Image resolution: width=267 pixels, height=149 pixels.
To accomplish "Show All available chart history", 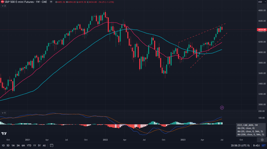I will click(44, 145).
